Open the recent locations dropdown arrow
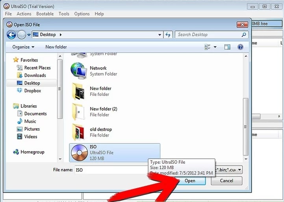Image resolution: width=284 pixels, height=202 pixels. tap(29, 35)
